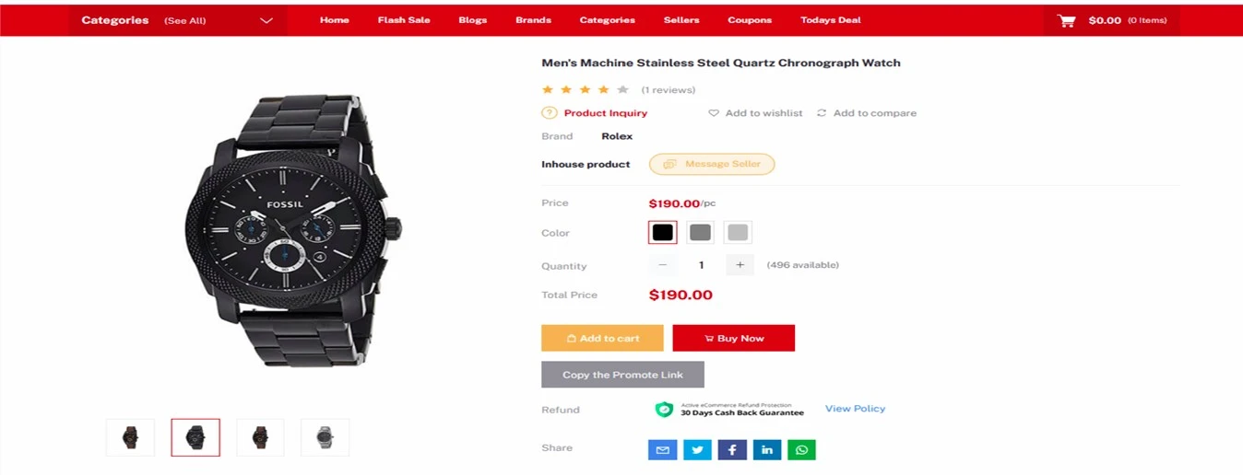The height and width of the screenshot is (475, 1243).
Task: Click the Add to cart button
Action: (x=602, y=338)
